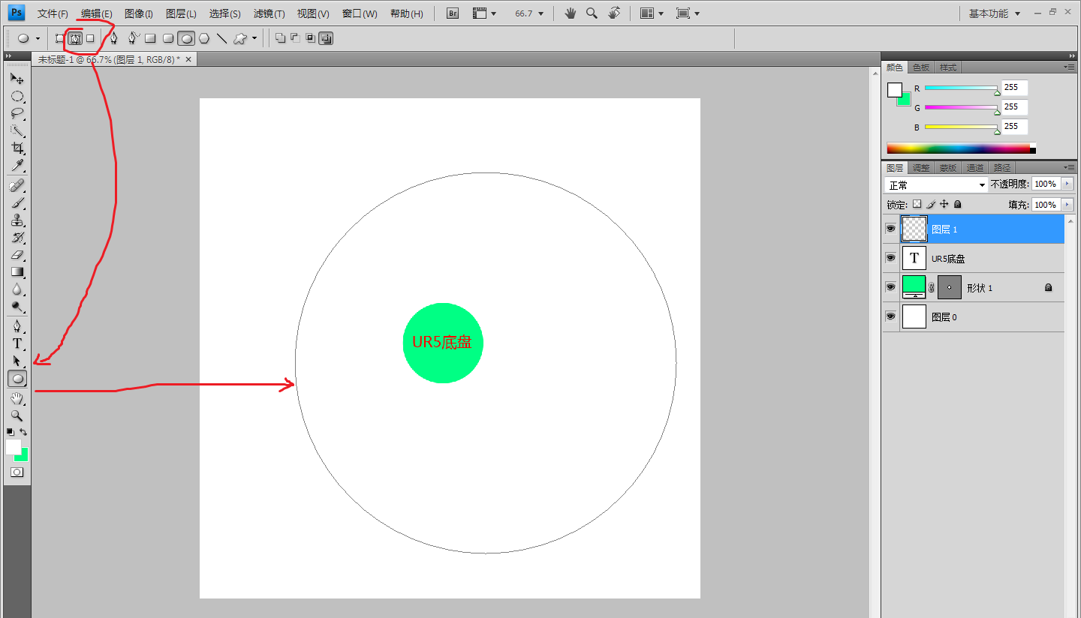Open 填充 fill slider arrow

tap(1067, 205)
